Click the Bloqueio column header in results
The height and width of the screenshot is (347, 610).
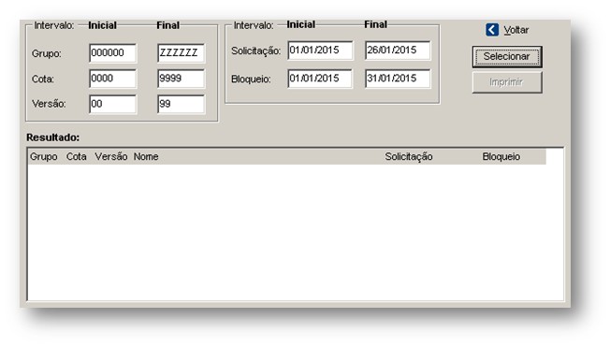pyautogui.click(x=501, y=157)
